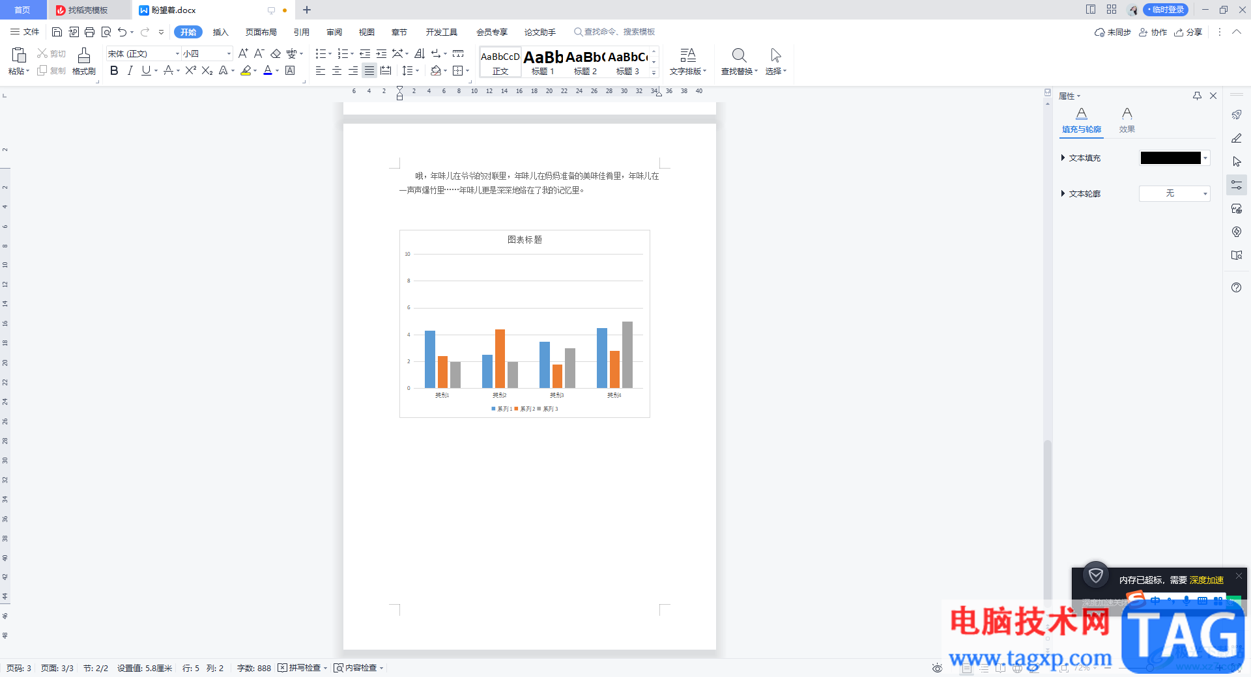Apply subscript formatting
Image resolution: width=1251 pixels, height=677 pixels.
207,70
